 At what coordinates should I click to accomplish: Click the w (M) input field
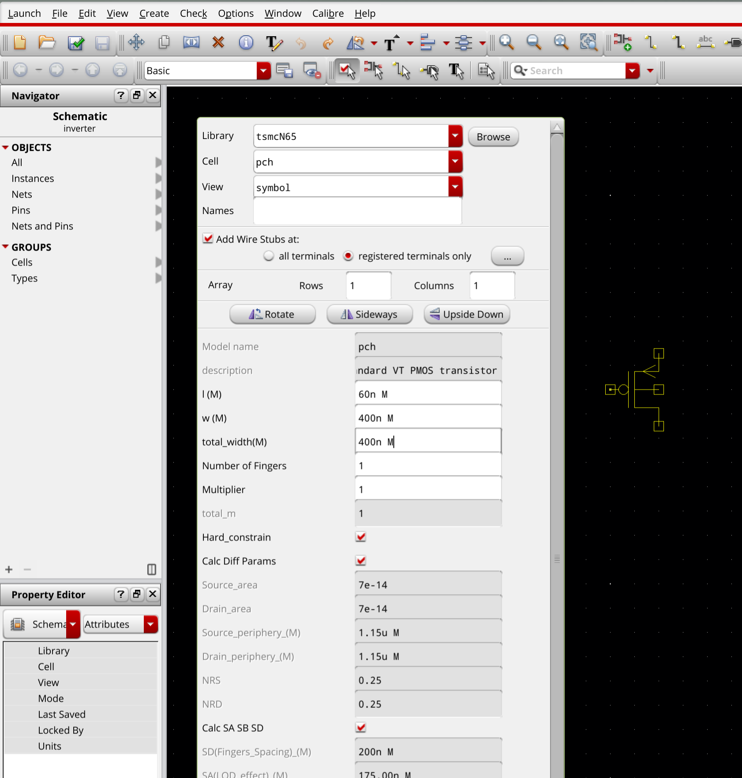(428, 418)
